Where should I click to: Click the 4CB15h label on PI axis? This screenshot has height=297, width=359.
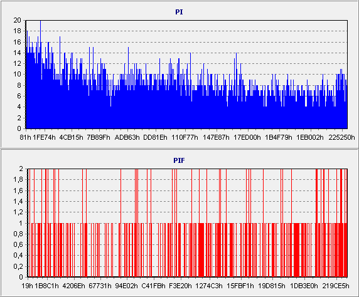(71, 137)
